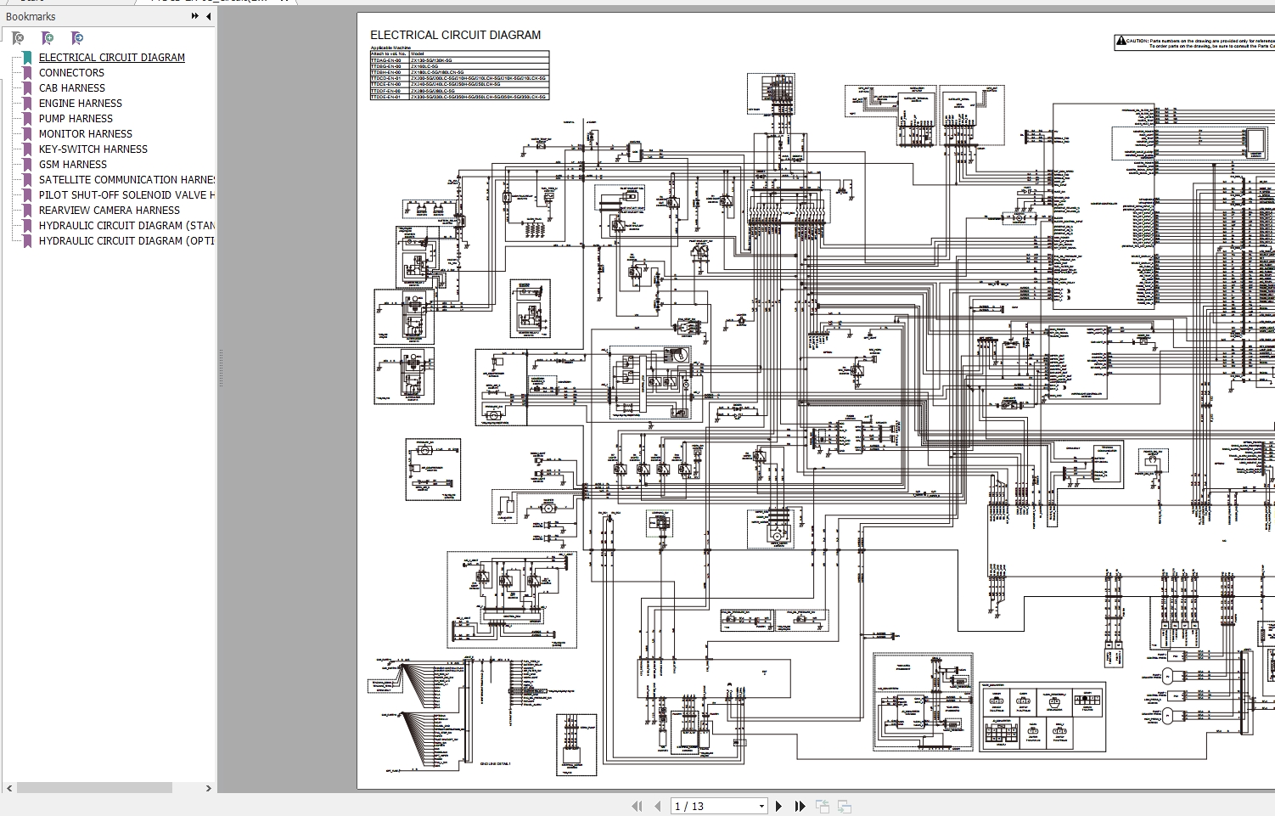Click the panel splitter handle beside bookmarks
Screen dimensions: 1275x816
220,368
